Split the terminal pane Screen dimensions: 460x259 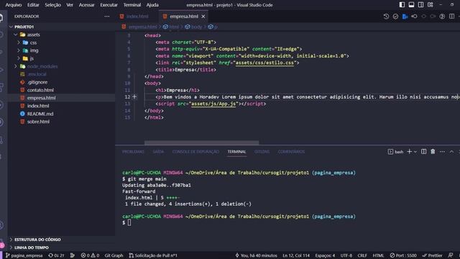pos(423,152)
